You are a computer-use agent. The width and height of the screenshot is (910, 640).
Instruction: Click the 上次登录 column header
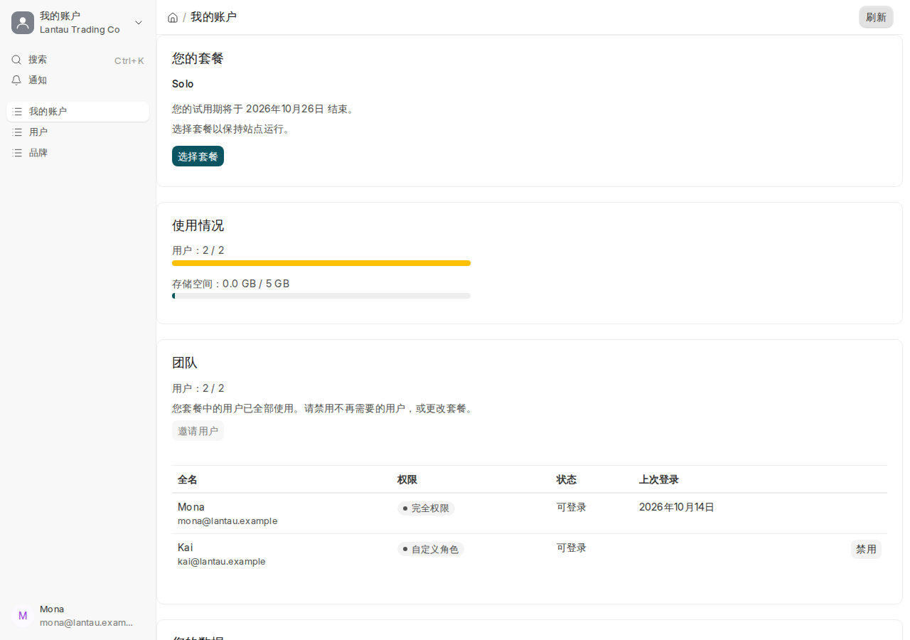point(659,480)
